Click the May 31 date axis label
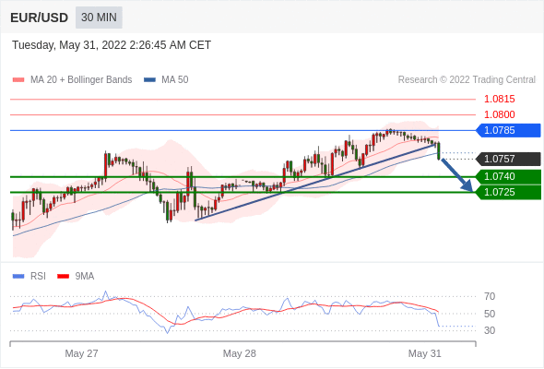The height and width of the screenshot is (369, 544). (425, 353)
